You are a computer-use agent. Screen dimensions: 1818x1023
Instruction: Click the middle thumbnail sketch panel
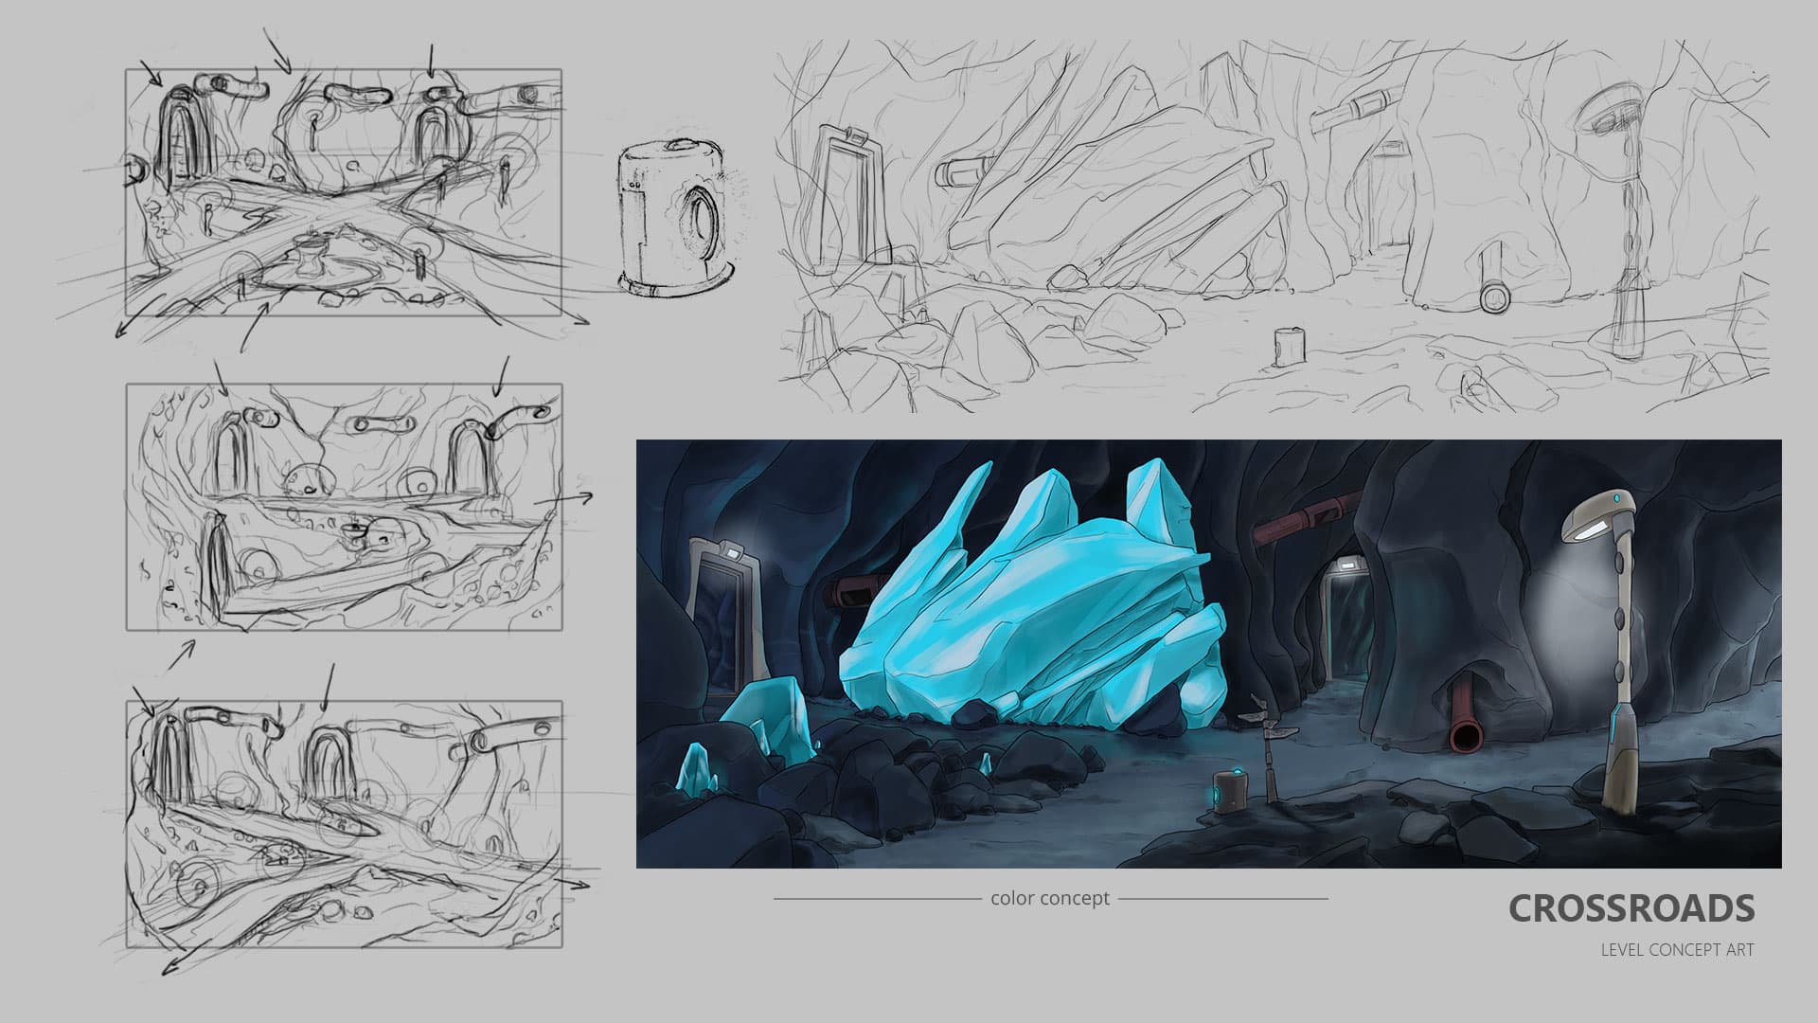[x=344, y=507]
